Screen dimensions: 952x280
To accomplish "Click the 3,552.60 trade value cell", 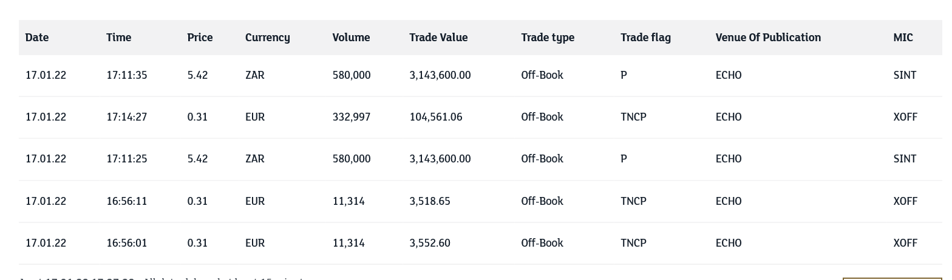I will (x=429, y=243).
